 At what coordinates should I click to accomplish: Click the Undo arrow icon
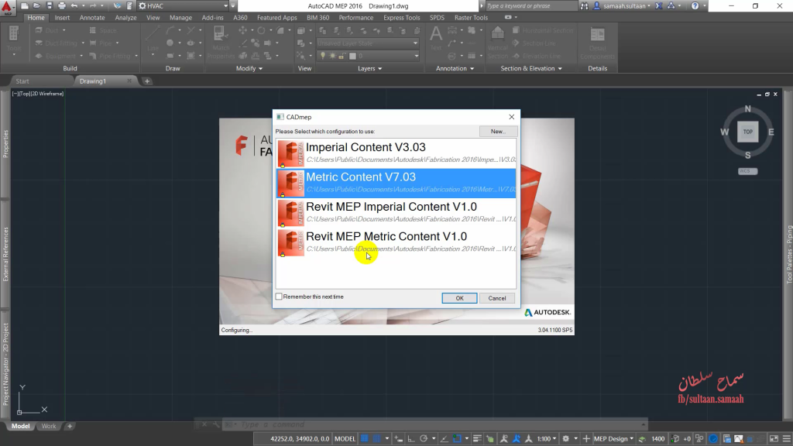click(74, 6)
